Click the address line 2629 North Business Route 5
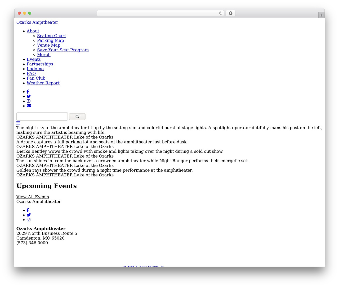This screenshot has width=339, height=287. point(47,234)
